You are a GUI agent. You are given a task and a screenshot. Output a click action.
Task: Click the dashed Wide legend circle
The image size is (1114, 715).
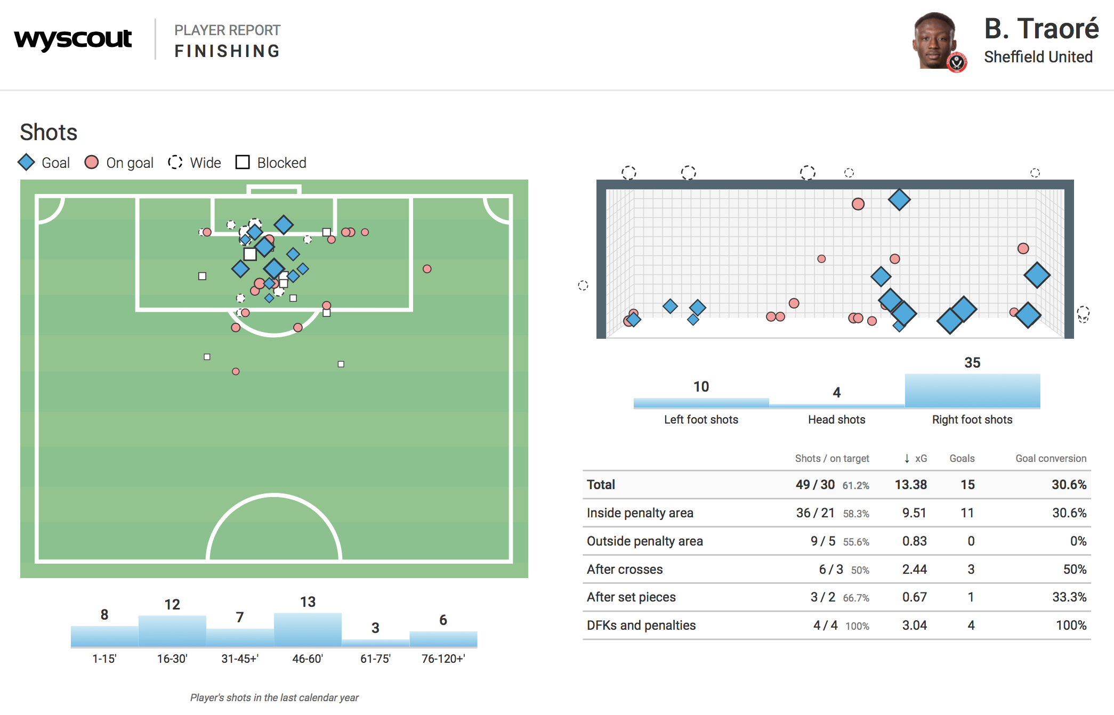(x=175, y=162)
